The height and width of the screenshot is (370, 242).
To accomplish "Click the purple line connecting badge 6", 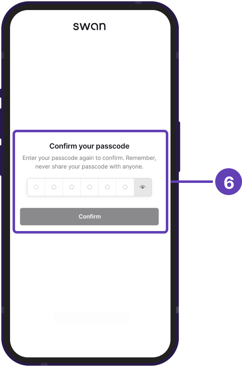I will click(192, 182).
